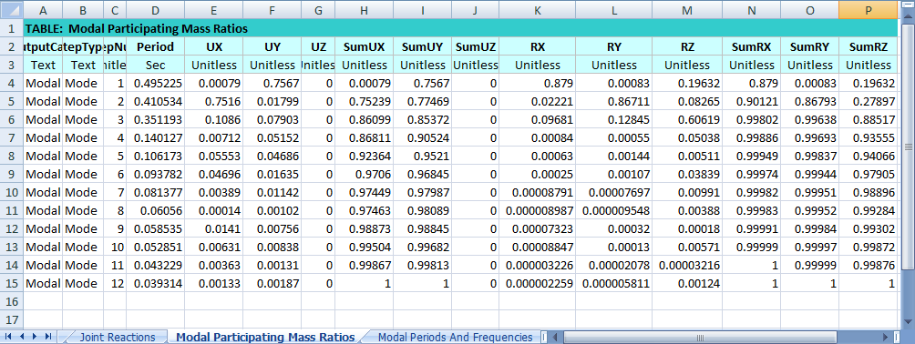Go to previous sheet navigation arrow
Screen dimensions: 915x344
tap(22, 337)
